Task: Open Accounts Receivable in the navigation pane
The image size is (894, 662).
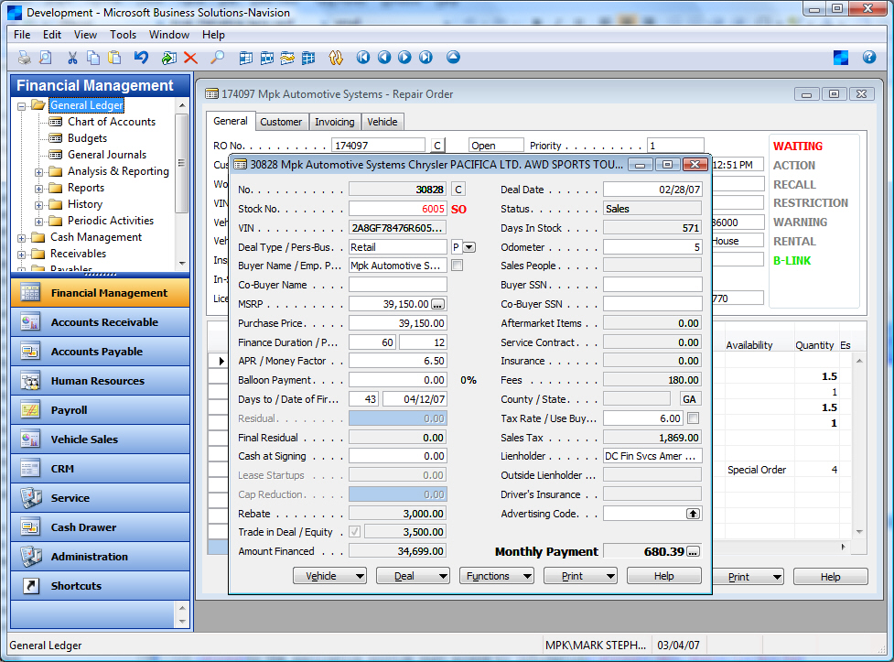Action: click(101, 322)
